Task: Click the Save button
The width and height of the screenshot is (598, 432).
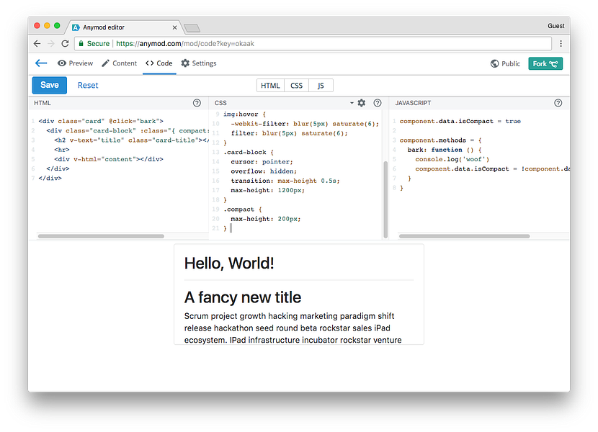Action: pyautogui.click(x=50, y=85)
